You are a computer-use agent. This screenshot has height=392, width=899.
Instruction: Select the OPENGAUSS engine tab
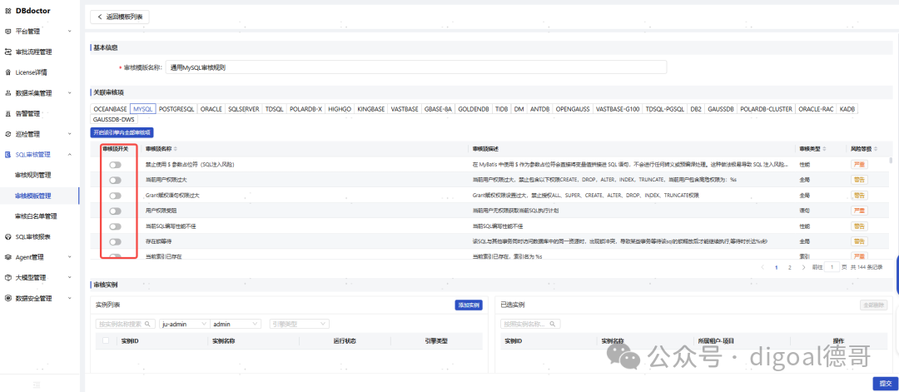coord(572,108)
